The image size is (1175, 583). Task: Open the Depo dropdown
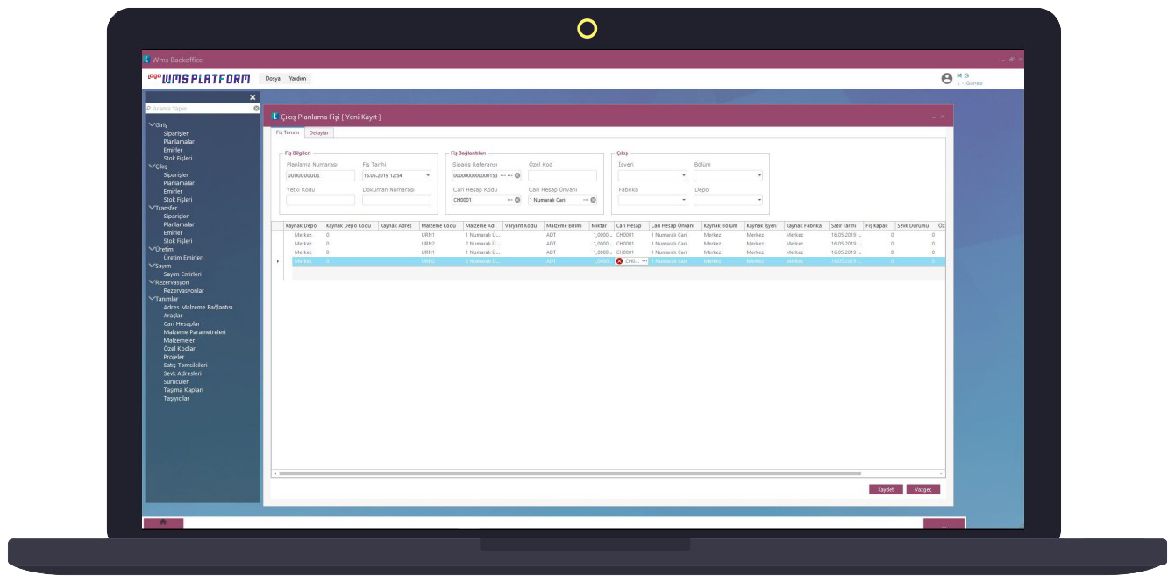coord(759,200)
